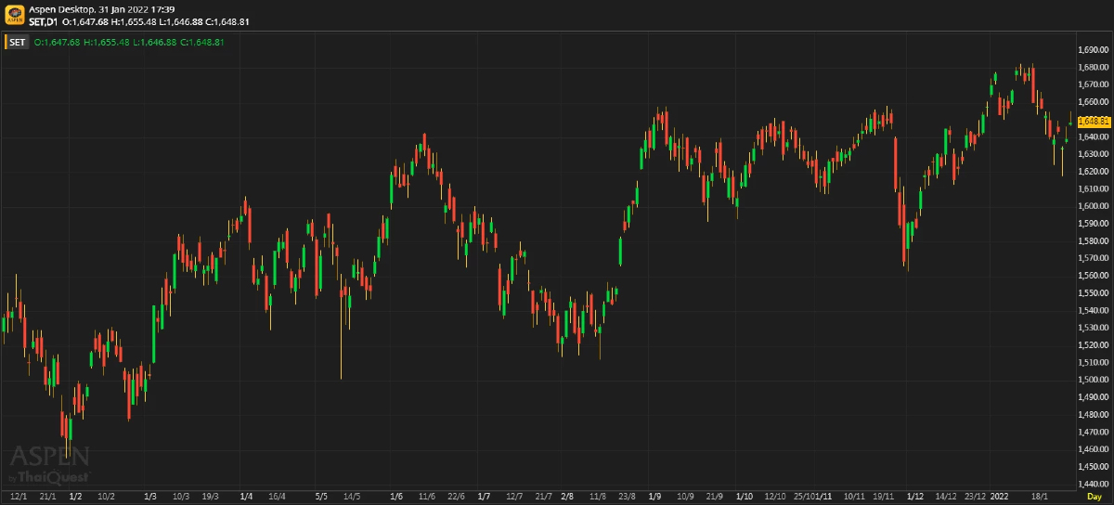
Task: Click the SET,D1 header text
Action: [44, 21]
